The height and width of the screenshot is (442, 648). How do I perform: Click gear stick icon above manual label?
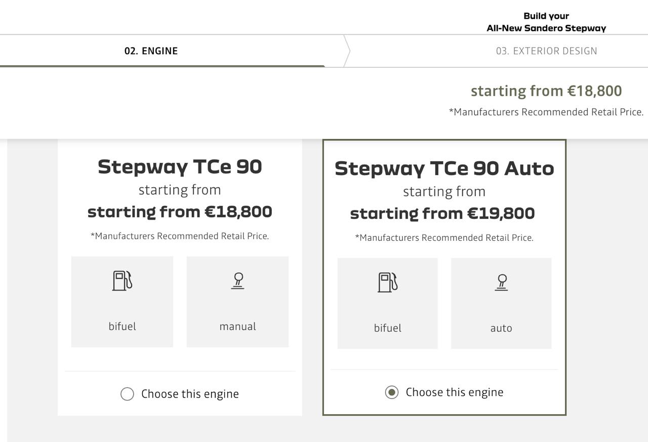238,281
